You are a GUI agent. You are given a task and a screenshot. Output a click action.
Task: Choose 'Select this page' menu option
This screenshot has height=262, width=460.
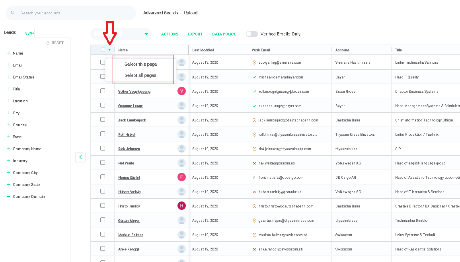pos(140,64)
